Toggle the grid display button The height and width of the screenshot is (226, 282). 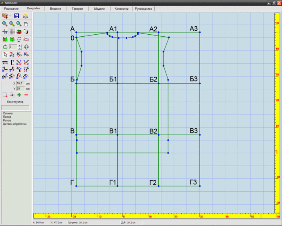(x=12, y=32)
